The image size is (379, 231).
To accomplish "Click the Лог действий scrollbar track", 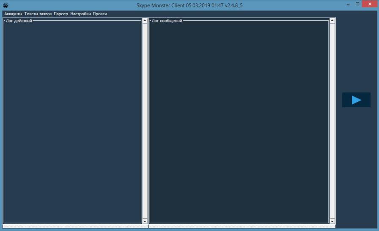I will (x=145, y=121).
